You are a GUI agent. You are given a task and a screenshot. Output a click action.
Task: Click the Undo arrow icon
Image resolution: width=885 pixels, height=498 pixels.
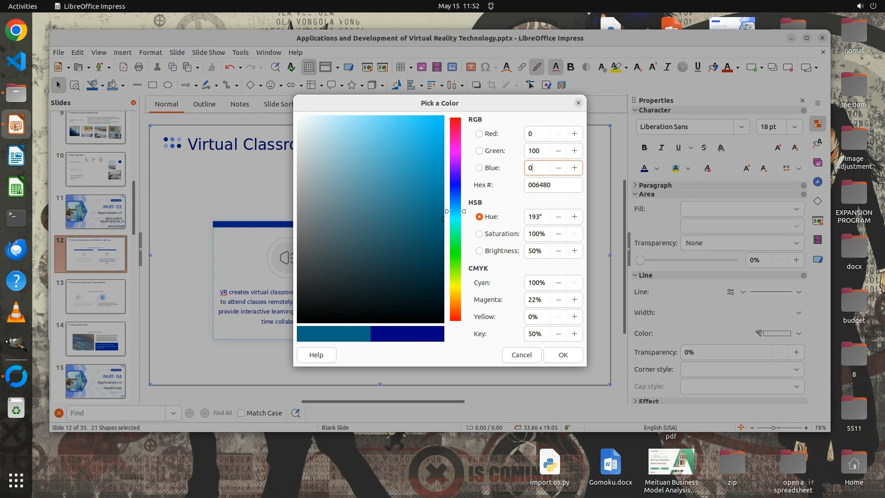coord(230,67)
